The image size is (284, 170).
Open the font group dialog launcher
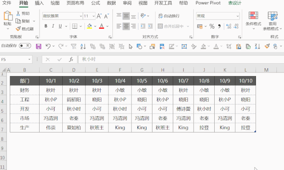pos(110,37)
